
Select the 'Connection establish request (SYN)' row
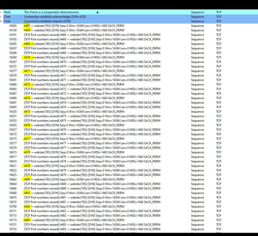(x=129, y=21)
